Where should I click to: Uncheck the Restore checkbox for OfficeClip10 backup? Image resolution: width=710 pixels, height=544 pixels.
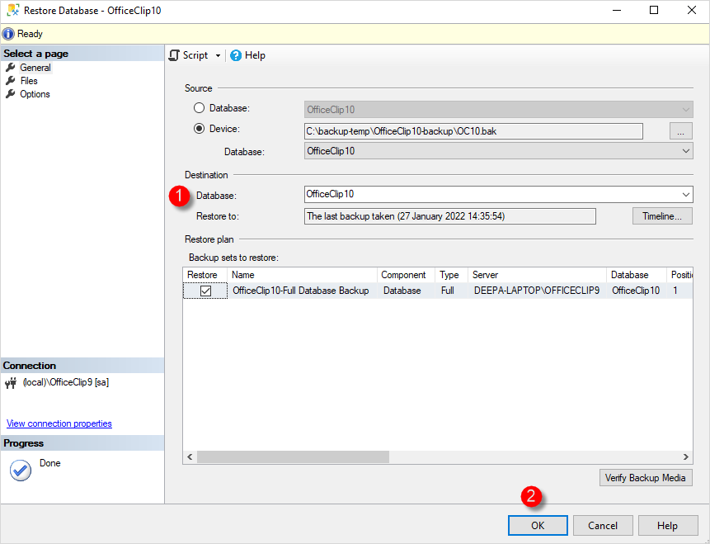205,291
